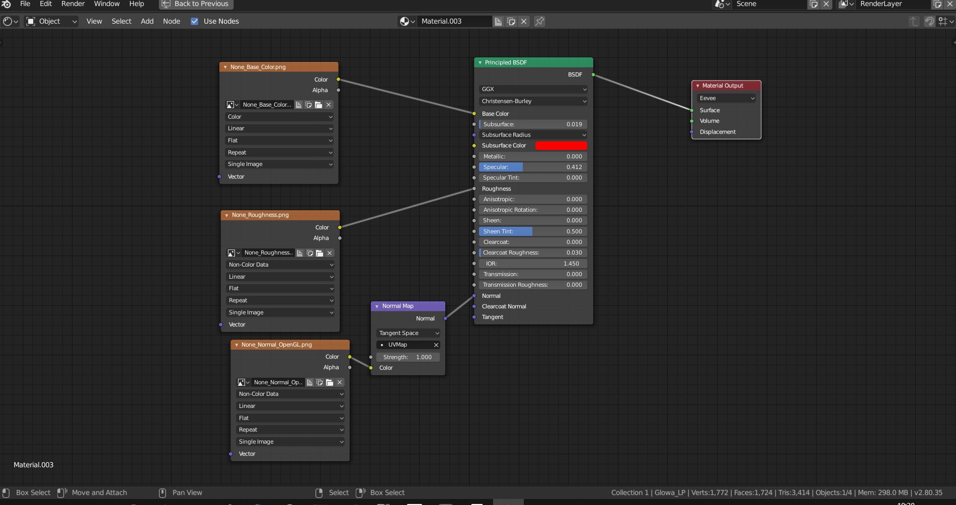Unlink Material.003 with the X icon
The height and width of the screenshot is (505, 956).
click(524, 21)
